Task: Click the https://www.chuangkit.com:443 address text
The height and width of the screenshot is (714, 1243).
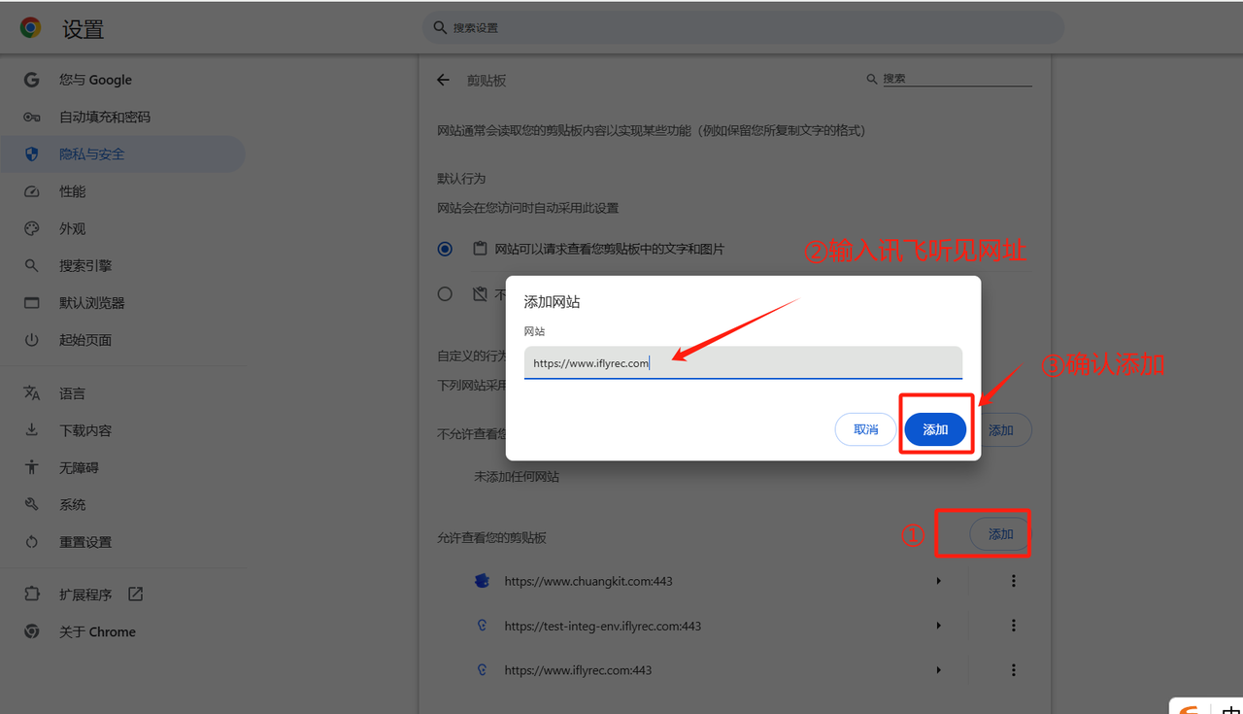Action: (x=588, y=581)
